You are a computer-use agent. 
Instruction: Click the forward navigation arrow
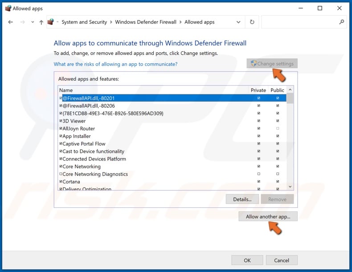tap(22, 22)
